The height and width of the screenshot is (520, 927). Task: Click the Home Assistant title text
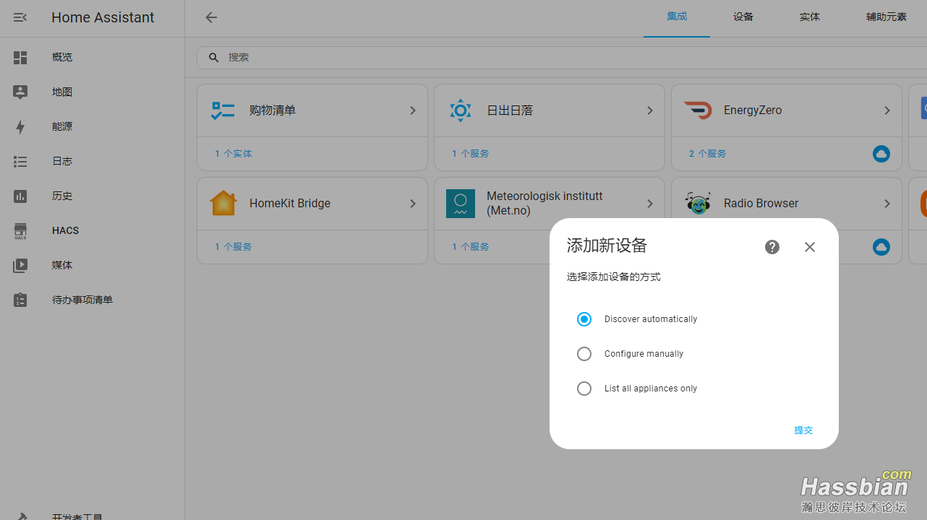click(103, 17)
